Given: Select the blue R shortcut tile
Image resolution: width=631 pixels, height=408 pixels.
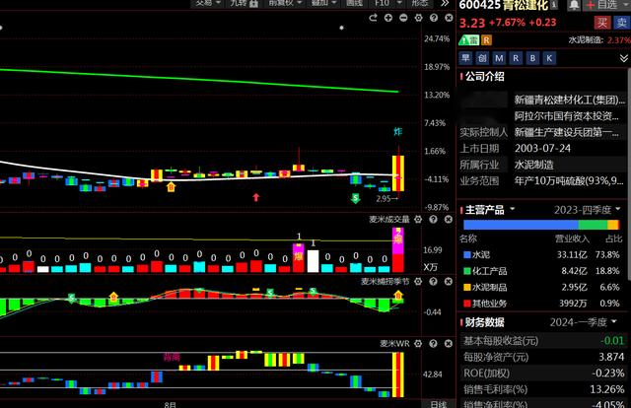Looking at the screenshot, I should pos(516,58).
